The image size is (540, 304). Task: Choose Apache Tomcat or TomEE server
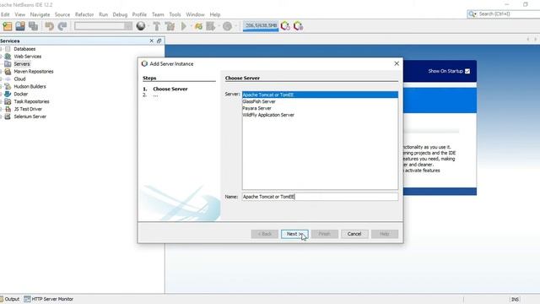pos(320,95)
